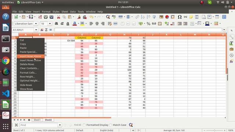Open Show Applications grid in dock
The width and height of the screenshot is (235, 132).
click(6, 126)
